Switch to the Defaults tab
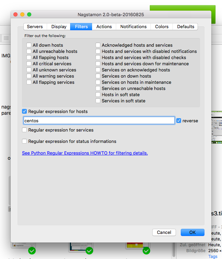 point(186,26)
